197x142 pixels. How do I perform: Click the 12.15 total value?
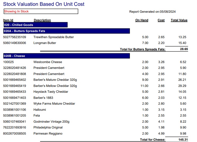182,98
